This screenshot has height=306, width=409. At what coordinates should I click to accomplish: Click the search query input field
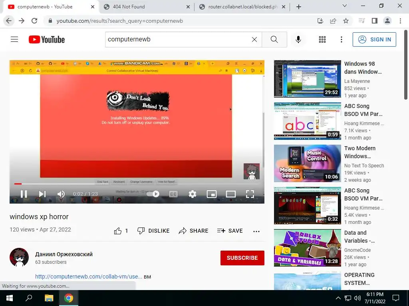pyautogui.click(x=178, y=39)
